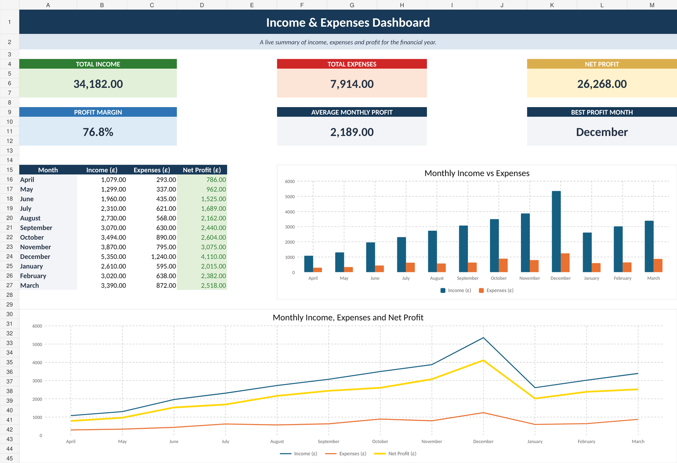Select column A header
The height and width of the screenshot is (463, 677).
click(x=48, y=5)
